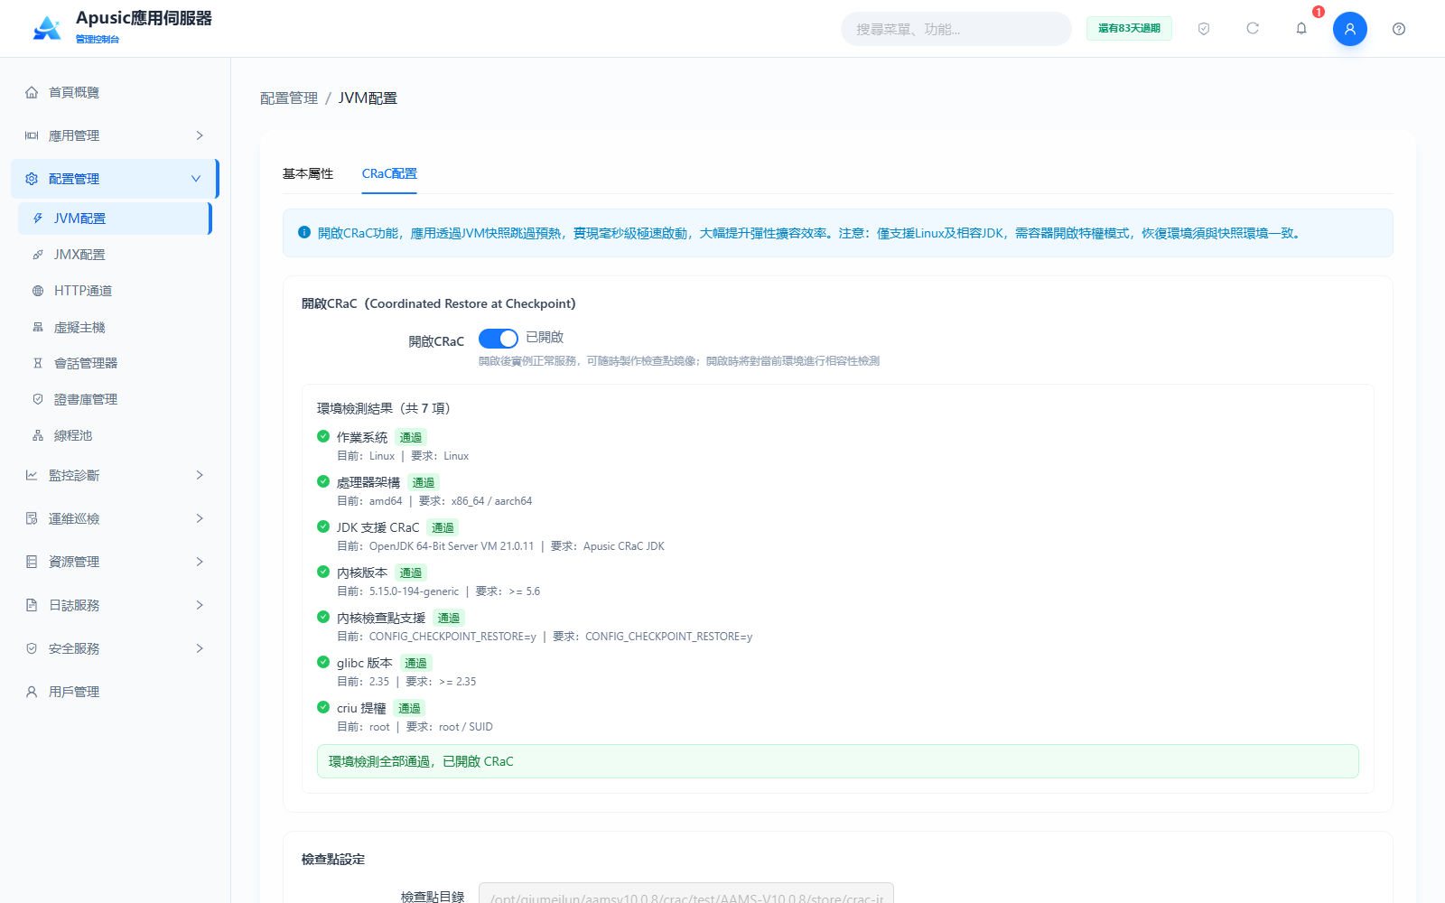
Task: Click the info icon in the CRaC notice
Action: tap(304, 232)
